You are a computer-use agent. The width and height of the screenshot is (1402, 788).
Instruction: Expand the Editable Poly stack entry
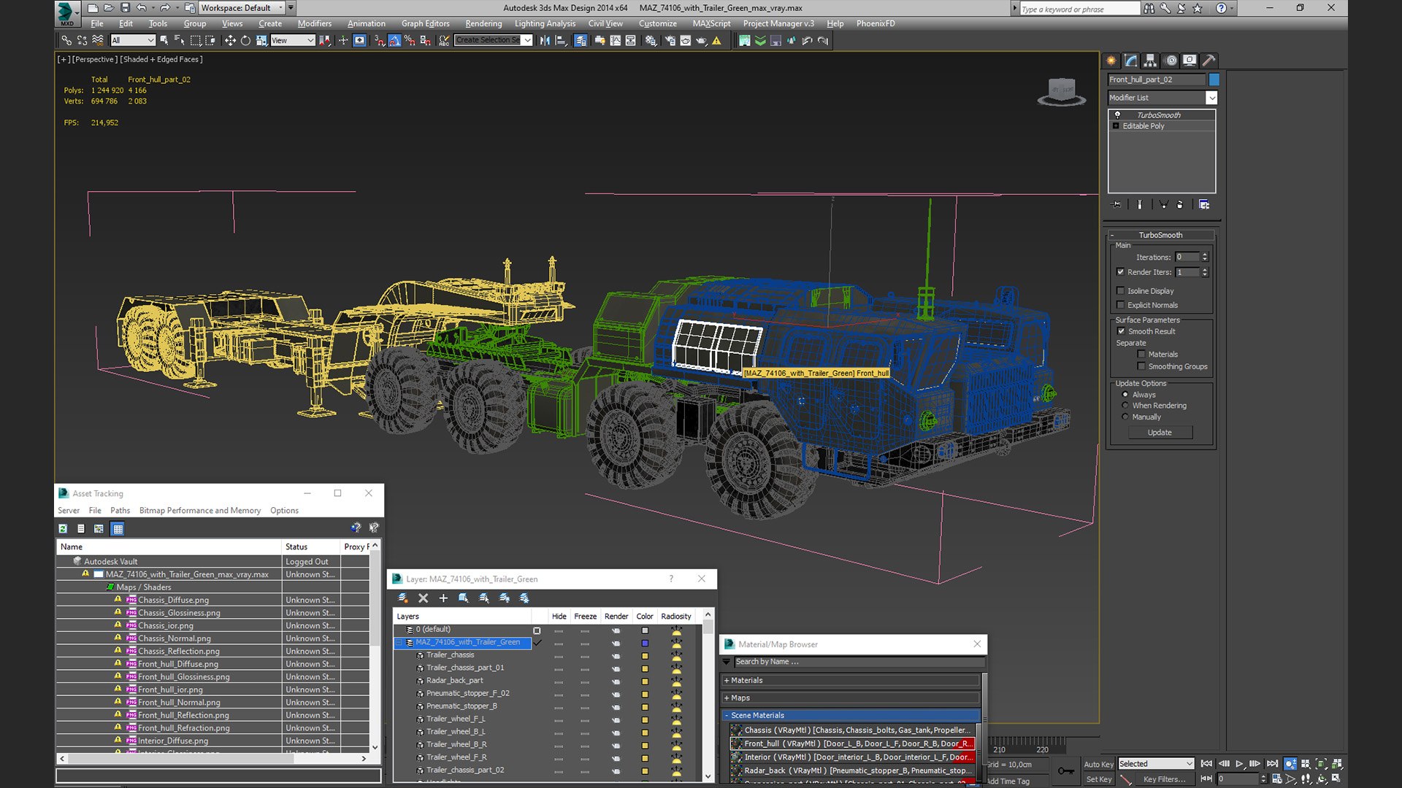click(x=1116, y=126)
